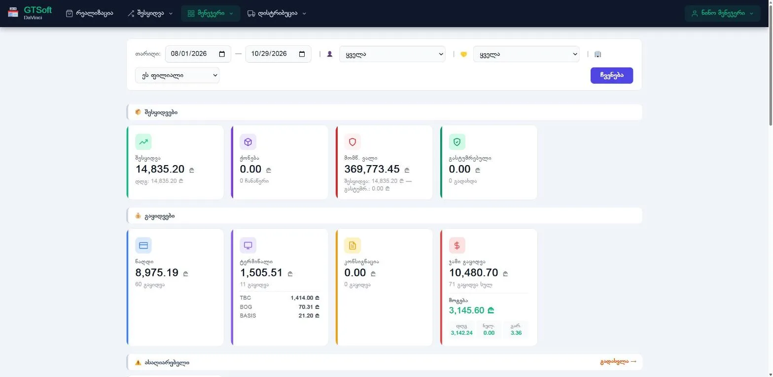Click the yellow handshake icon in the filter bar

463,54
